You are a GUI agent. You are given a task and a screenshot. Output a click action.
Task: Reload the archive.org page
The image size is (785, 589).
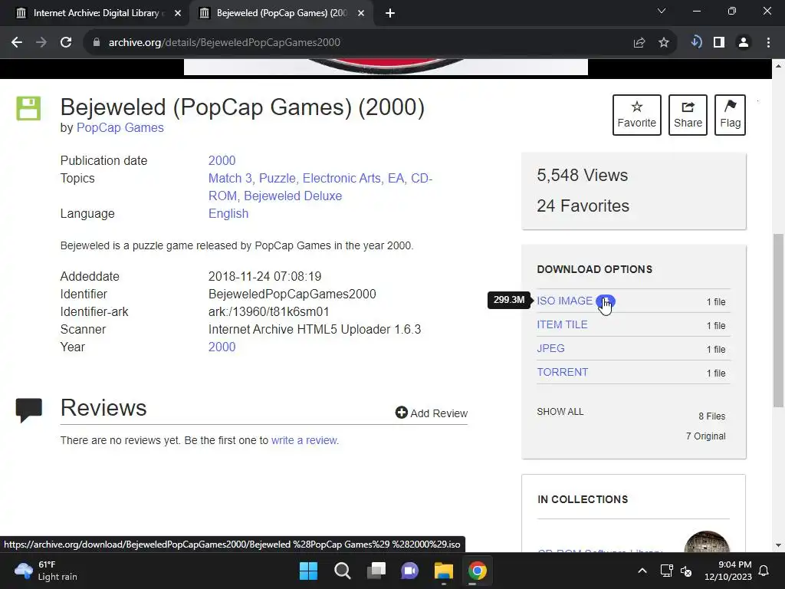(66, 43)
